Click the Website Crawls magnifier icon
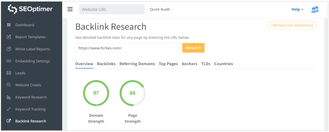This screenshot has height=132, width=329. click(x=9, y=85)
